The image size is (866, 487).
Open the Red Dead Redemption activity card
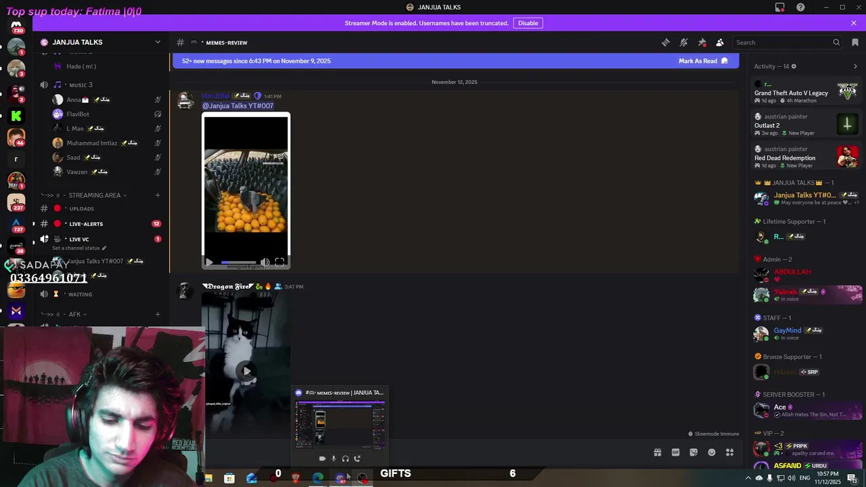click(806, 157)
